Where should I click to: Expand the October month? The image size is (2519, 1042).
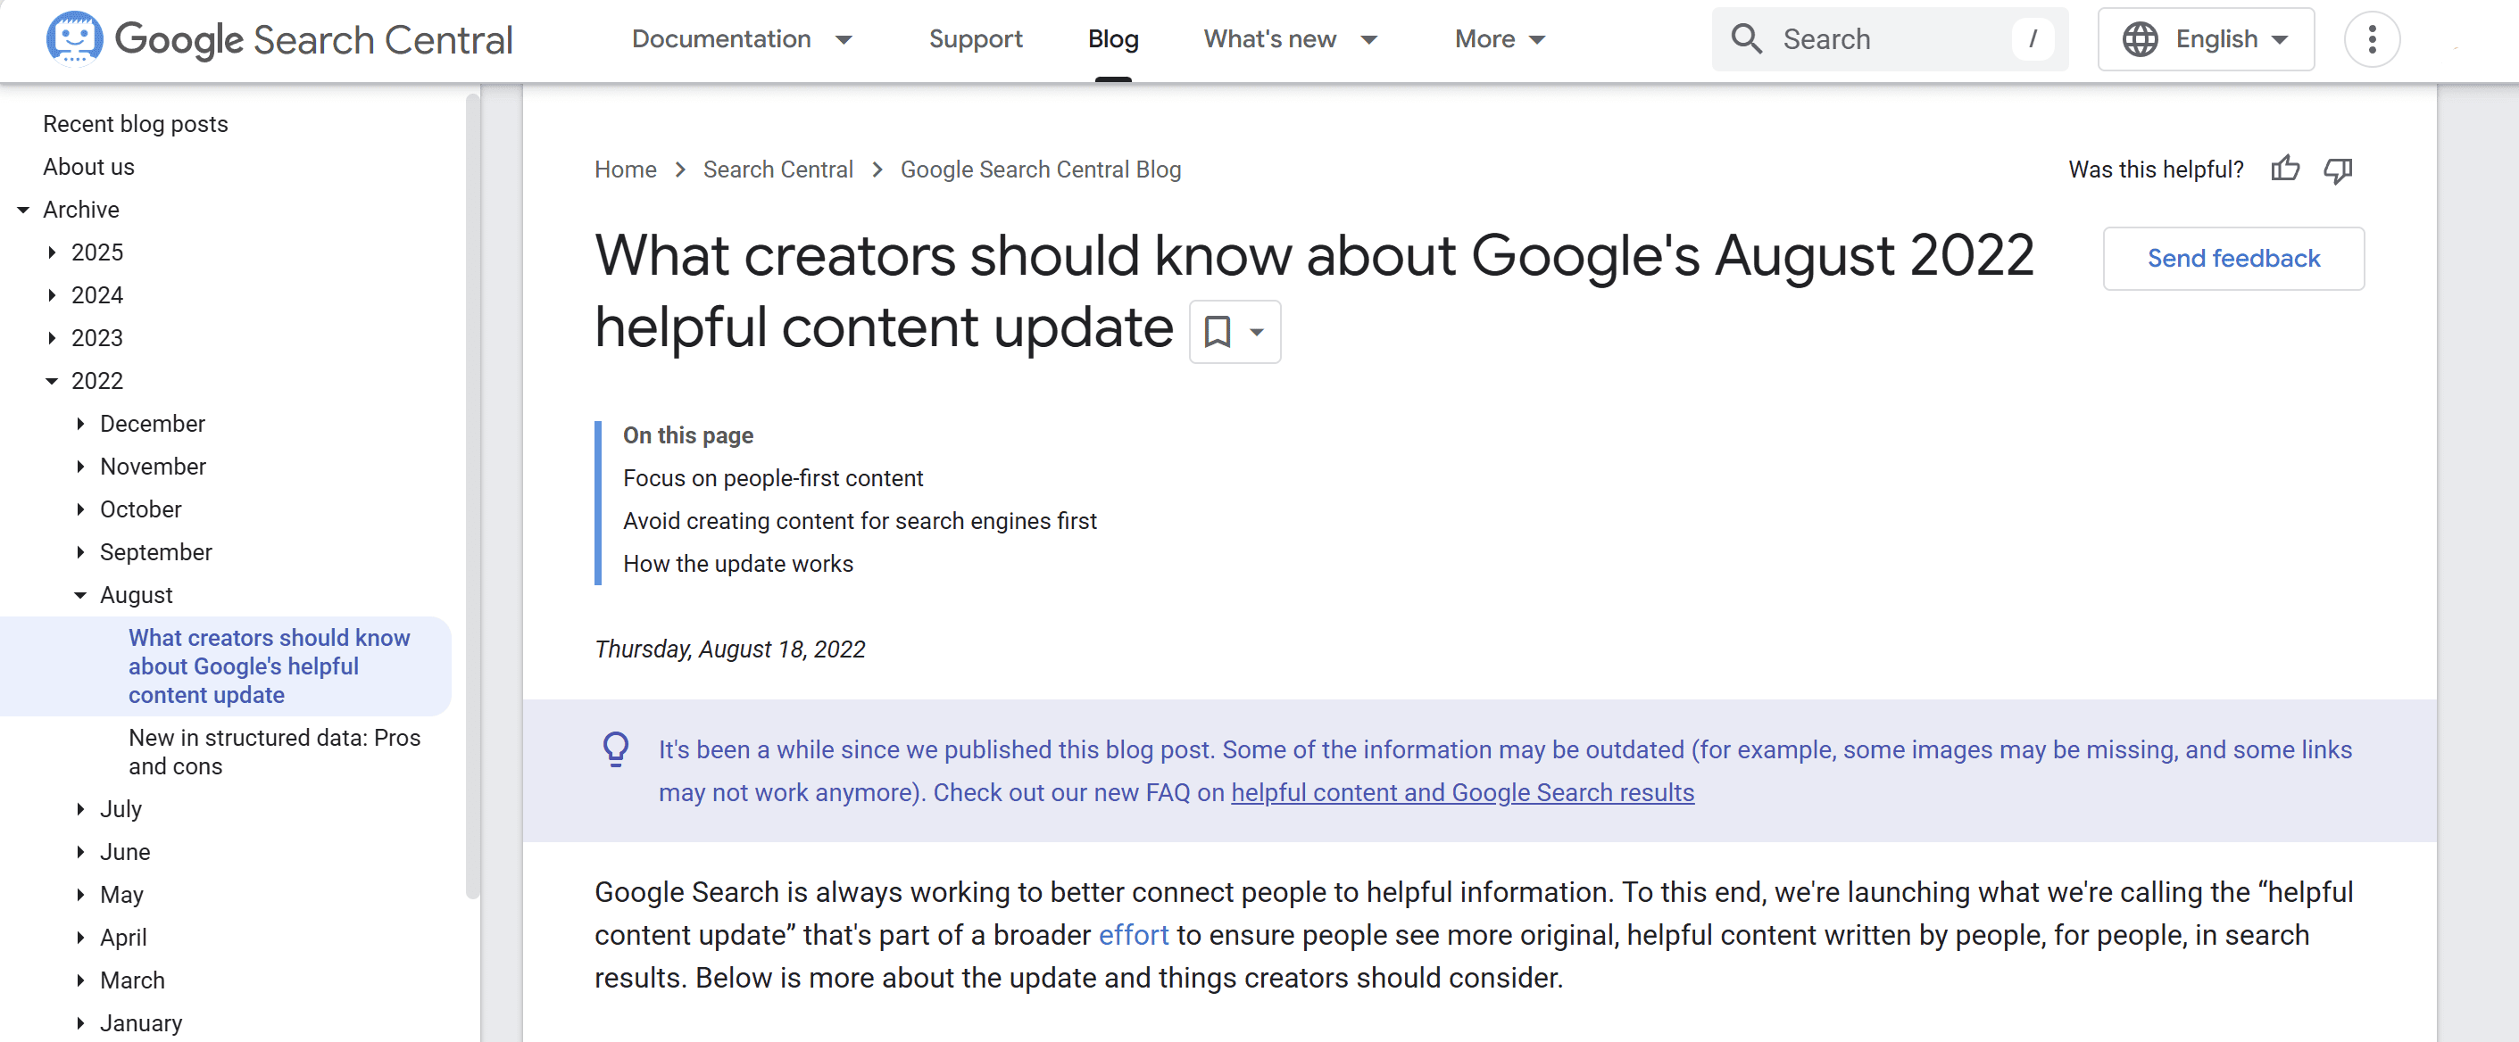tap(80, 509)
